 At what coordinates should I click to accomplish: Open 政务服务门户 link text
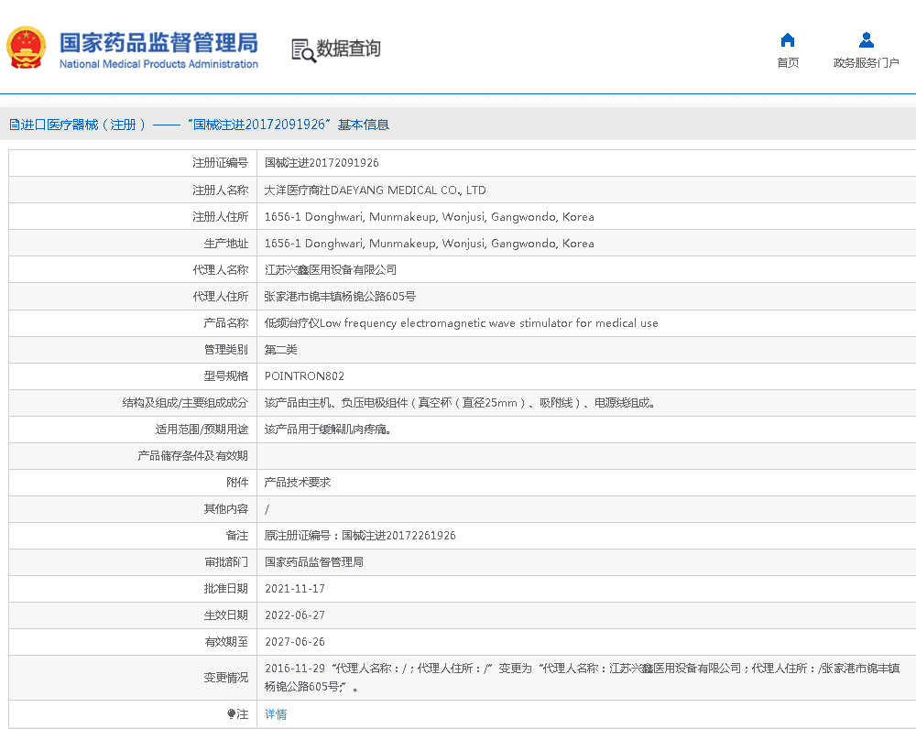pyautogui.click(x=866, y=62)
